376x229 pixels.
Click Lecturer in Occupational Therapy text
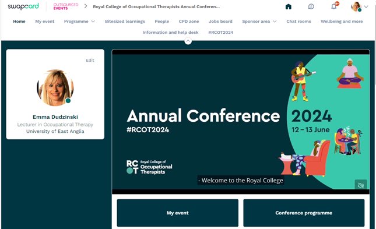[55, 125]
